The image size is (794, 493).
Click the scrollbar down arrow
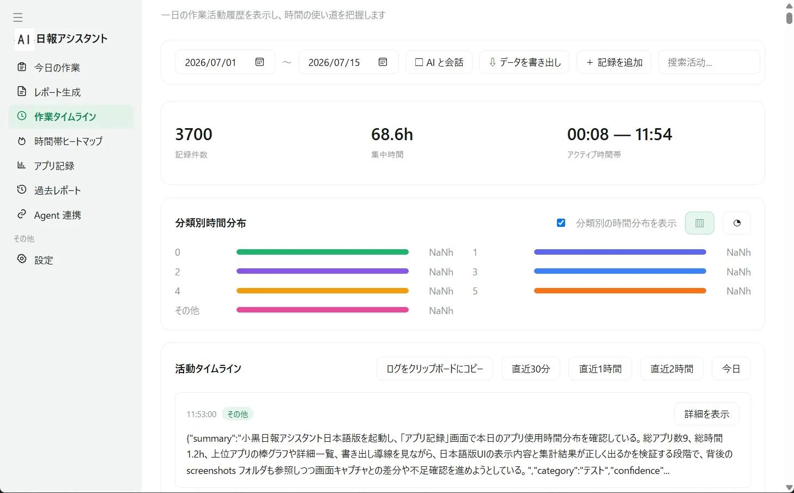(789, 488)
